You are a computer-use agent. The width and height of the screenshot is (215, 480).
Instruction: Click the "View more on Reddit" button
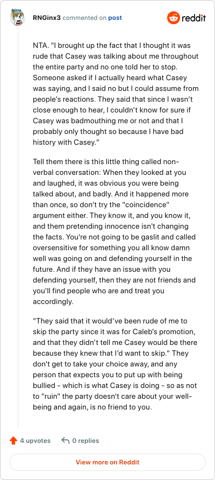[107, 462]
